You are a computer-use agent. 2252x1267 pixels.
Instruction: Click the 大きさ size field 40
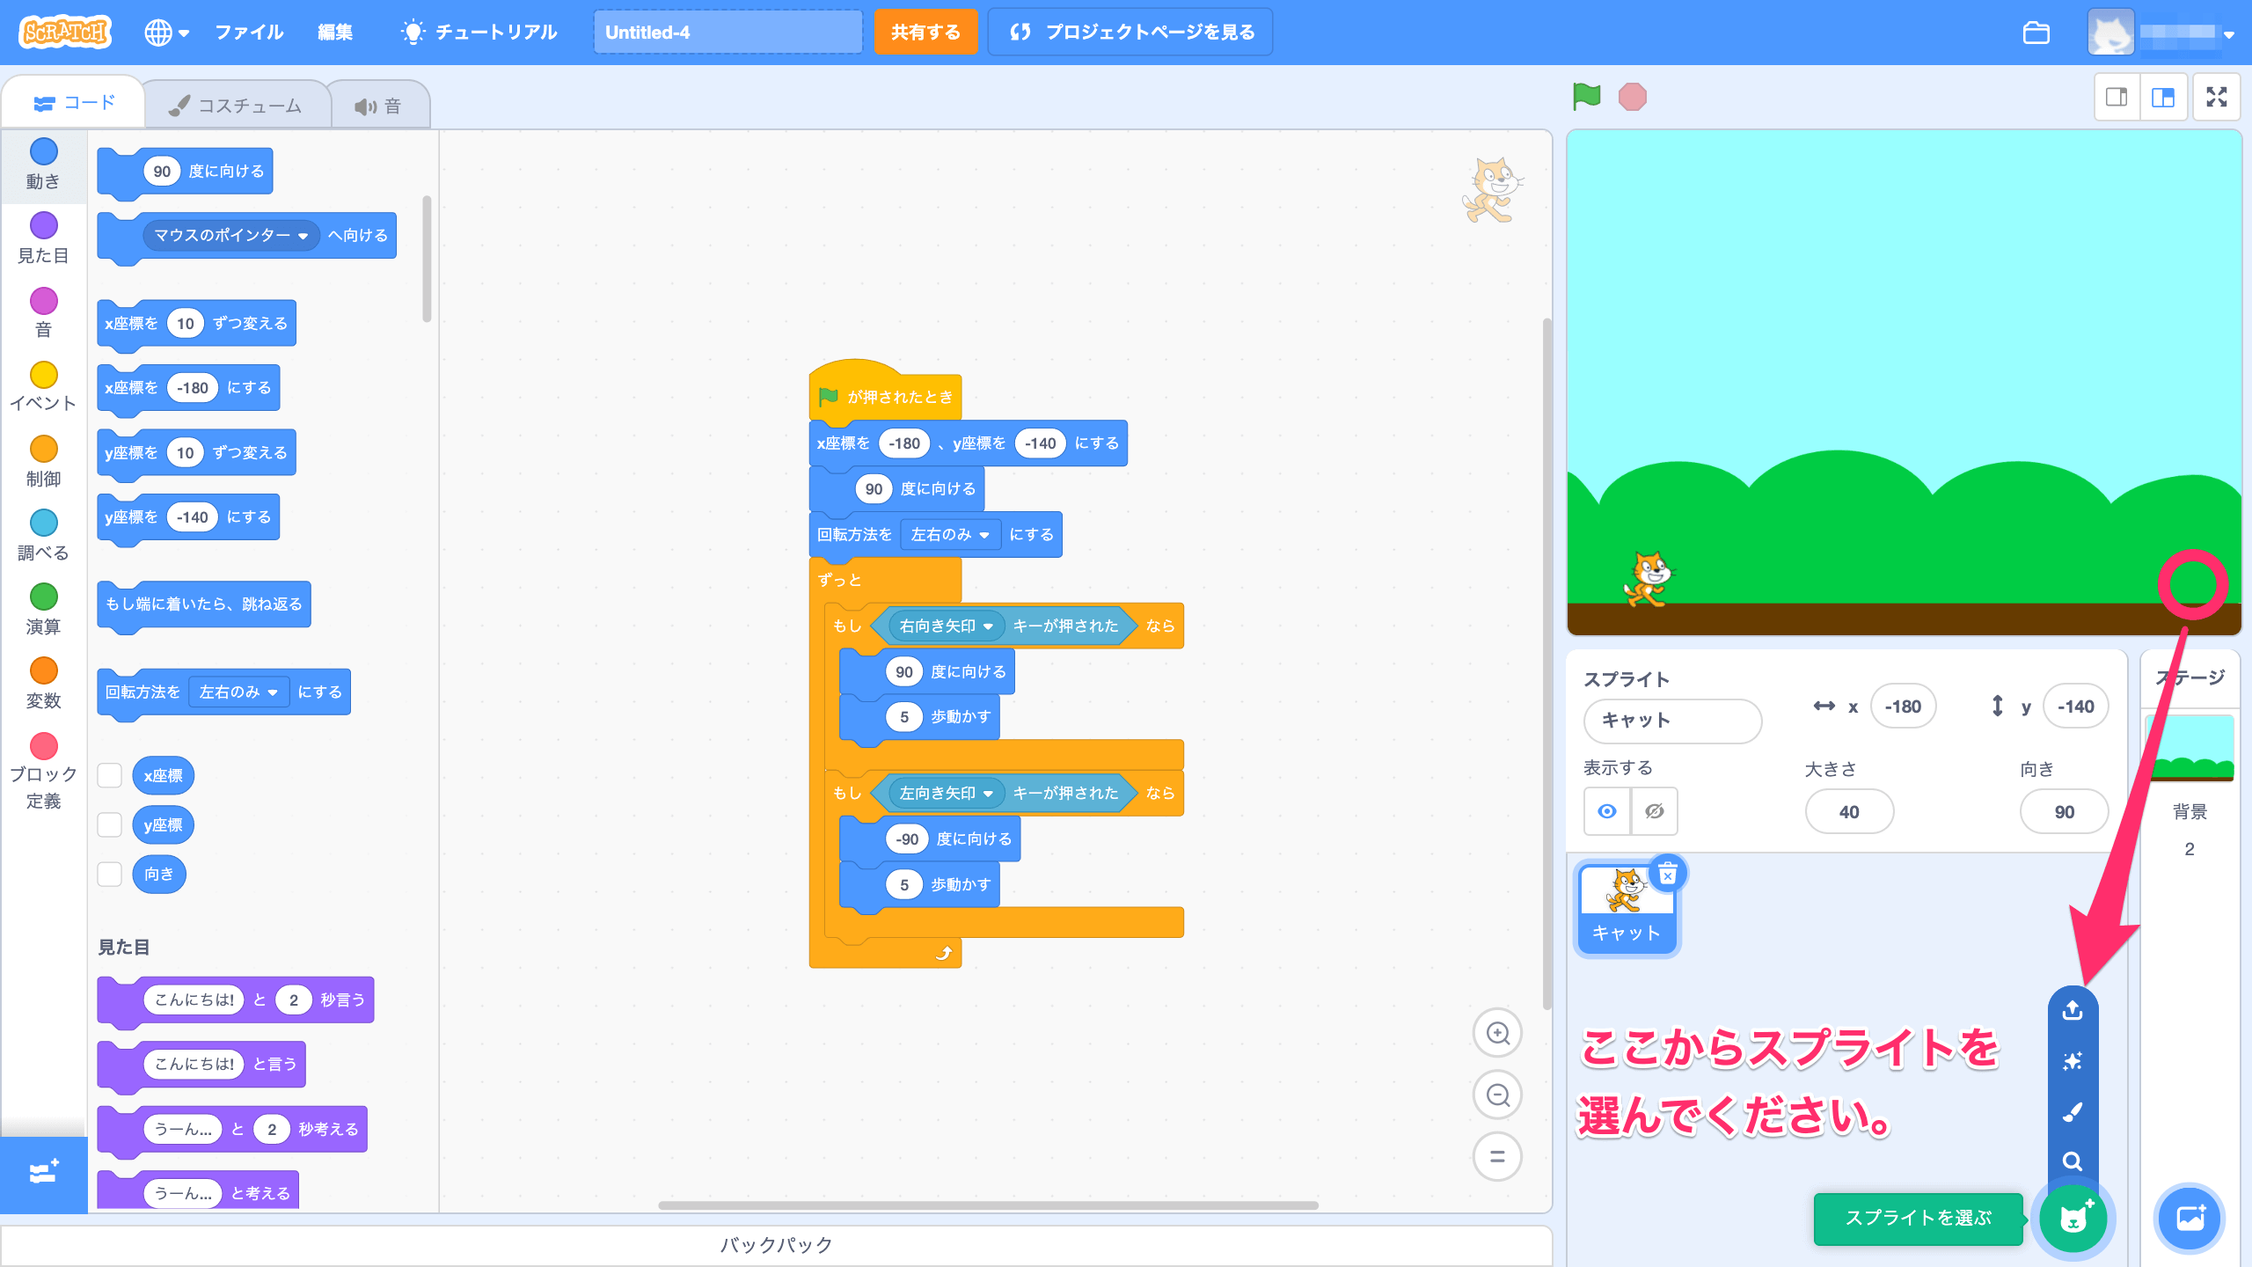[x=1849, y=812]
